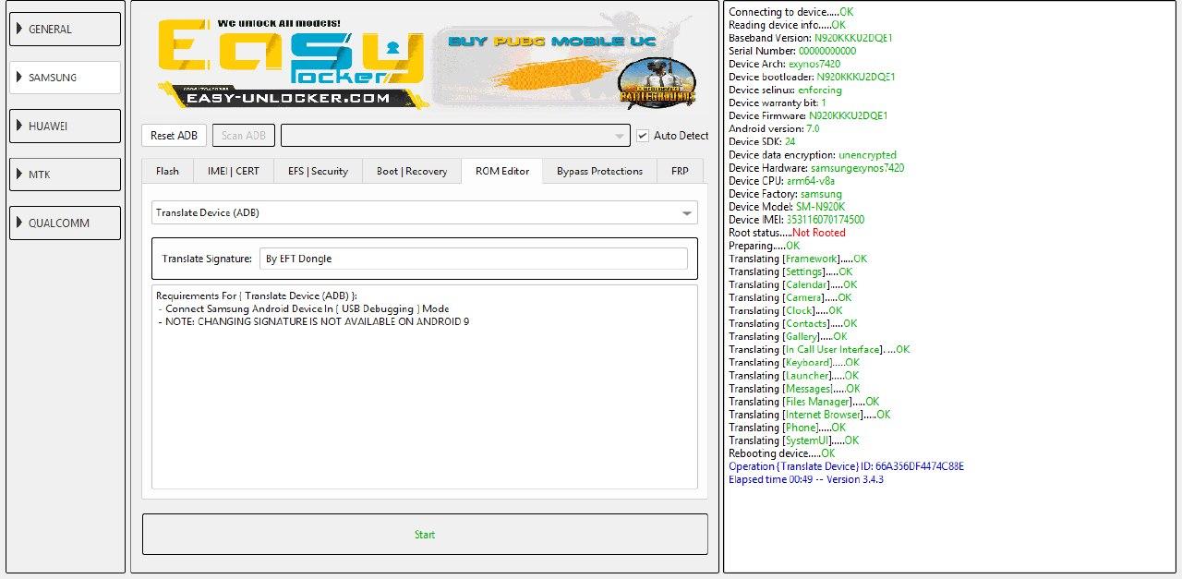The width and height of the screenshot is (1182, 579).
Task: Click the 'Translating [Keyboard]' log line
Action: pos(793,362)
